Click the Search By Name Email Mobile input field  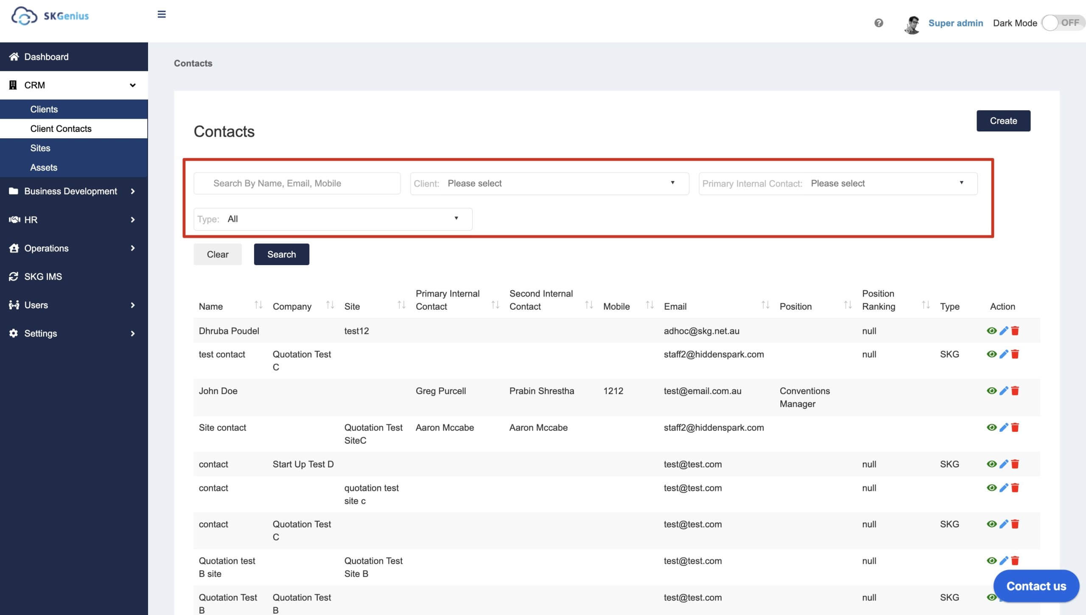coord(297,183)
